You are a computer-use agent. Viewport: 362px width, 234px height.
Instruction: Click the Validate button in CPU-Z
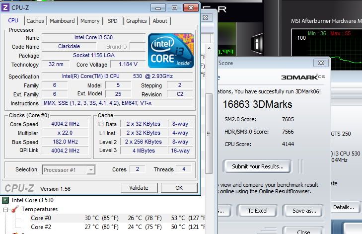tap(139, 188)
